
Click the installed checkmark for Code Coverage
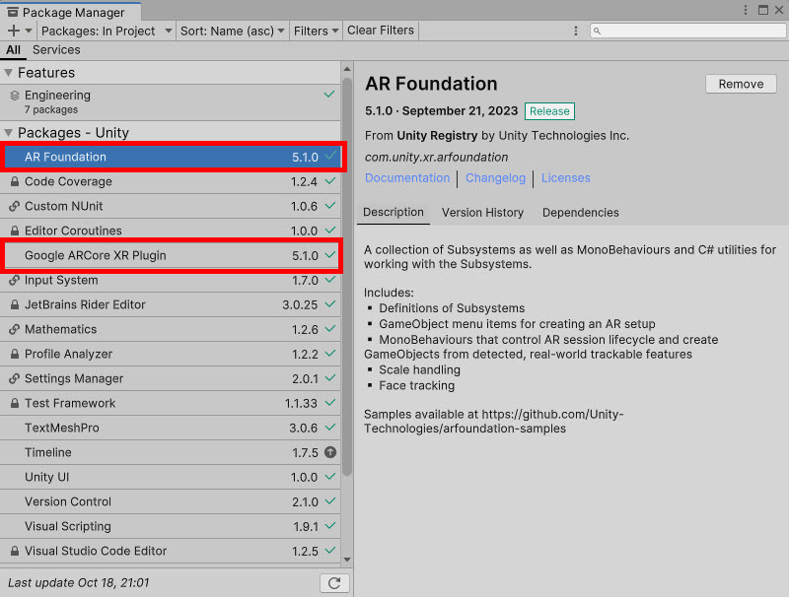[330, 181]
